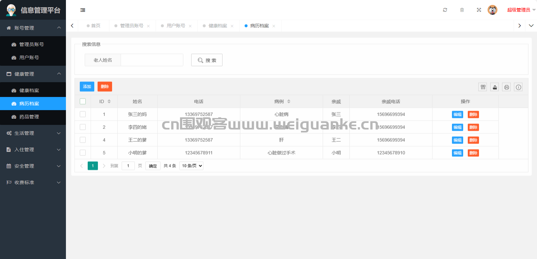Click the info tips icon above the table
The width and height of the screenshot is (537, 259).
click(519, 87)
